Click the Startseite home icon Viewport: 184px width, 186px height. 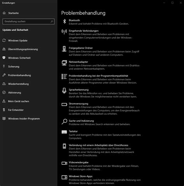[4, 13]
